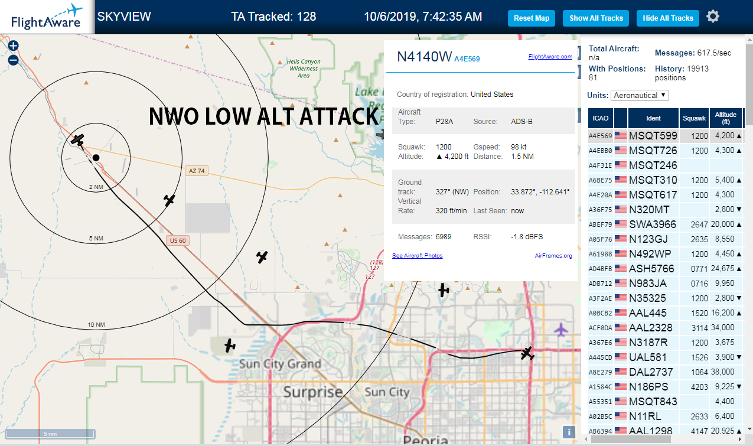
Task: Click ICAO code A4EBB0
Action: pyautogui.click(x=600, y=151)
